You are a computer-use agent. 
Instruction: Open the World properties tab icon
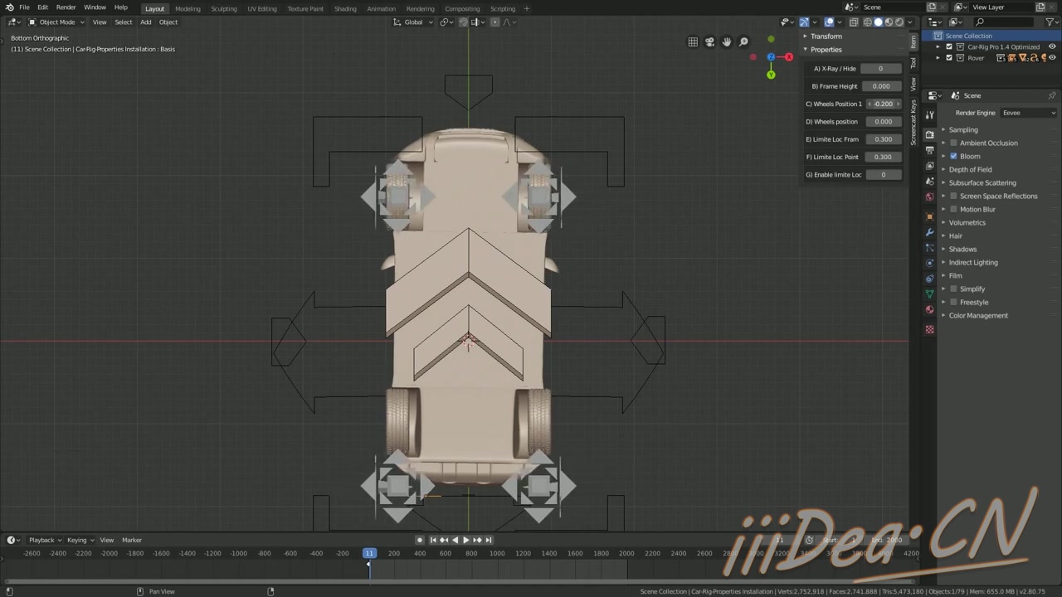click(x=929, y=197)
